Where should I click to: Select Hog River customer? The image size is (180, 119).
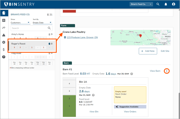pos(32,55)
